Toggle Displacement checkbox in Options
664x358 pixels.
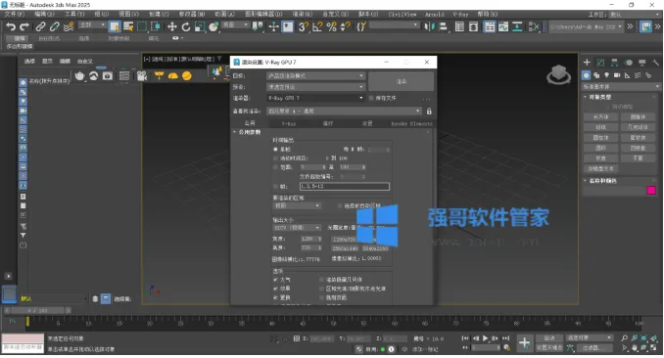click(275, 297)
